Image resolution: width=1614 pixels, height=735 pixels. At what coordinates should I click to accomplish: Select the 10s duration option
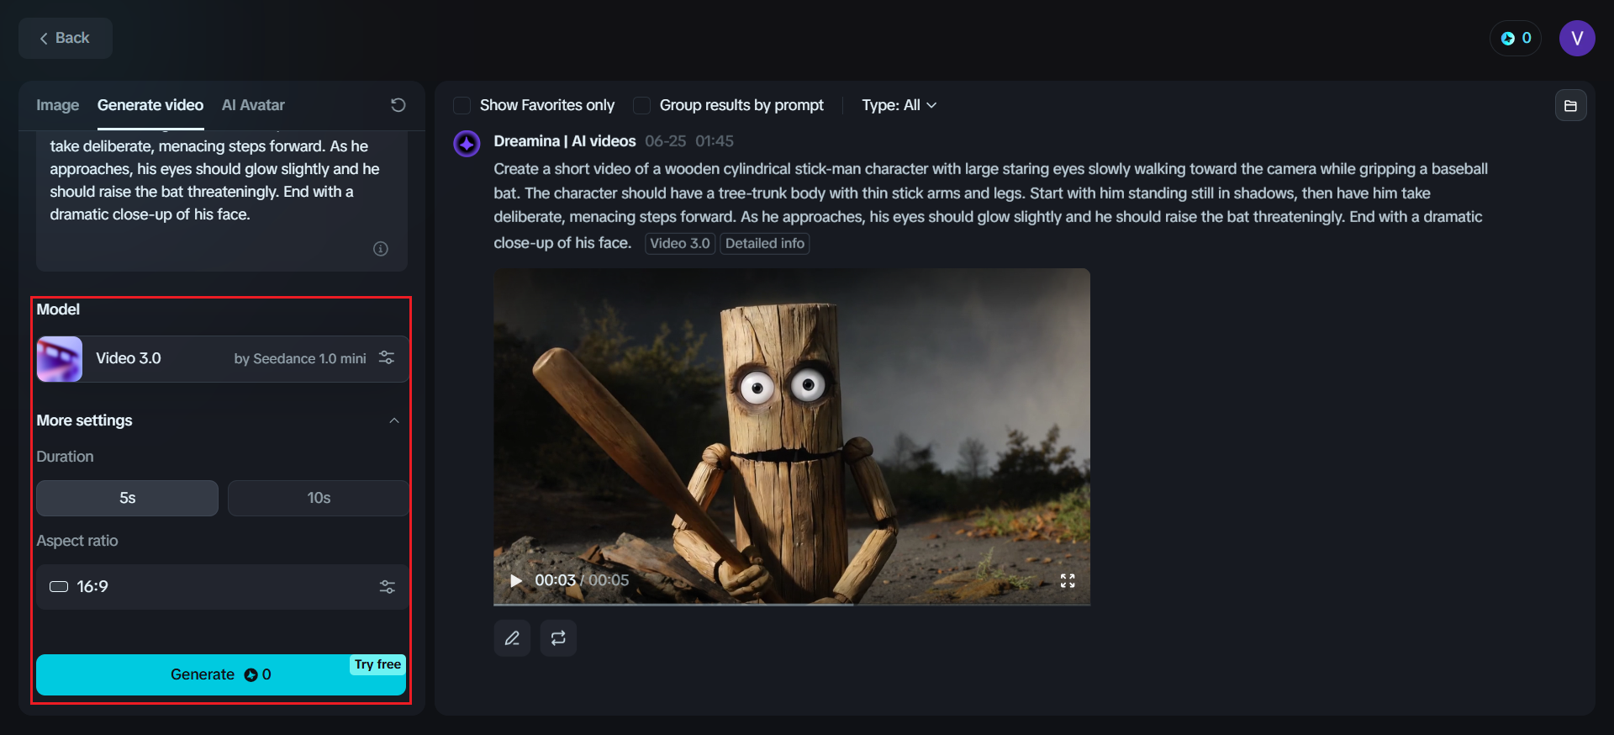319,498
